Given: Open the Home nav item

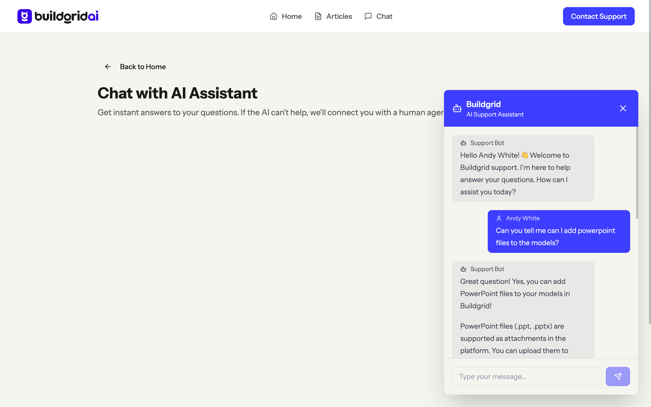Looking at the screenshot, I should [291, 16].
